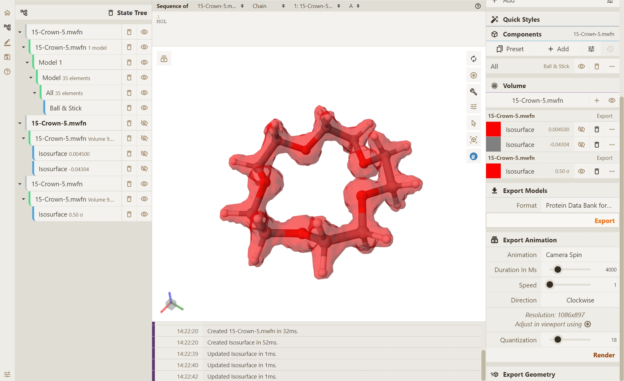The image size is (624, 381).
Task: Collapse the Model 35 elements tree node
Action: point(31,78)
